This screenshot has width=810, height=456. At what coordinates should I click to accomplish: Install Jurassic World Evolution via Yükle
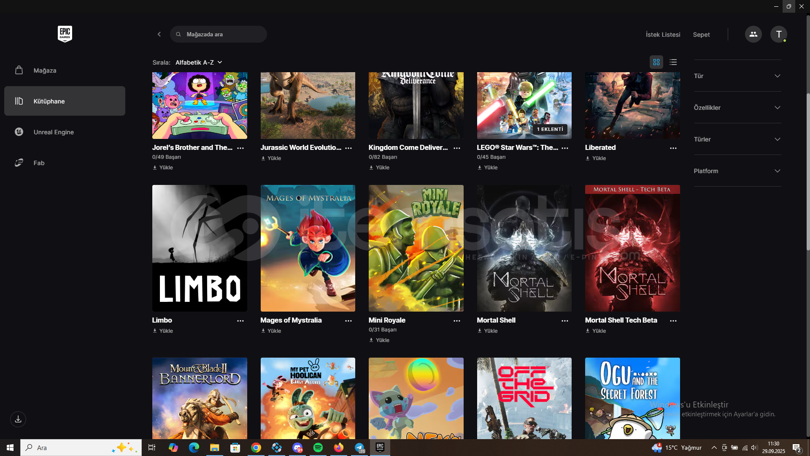tap(271, 158)
